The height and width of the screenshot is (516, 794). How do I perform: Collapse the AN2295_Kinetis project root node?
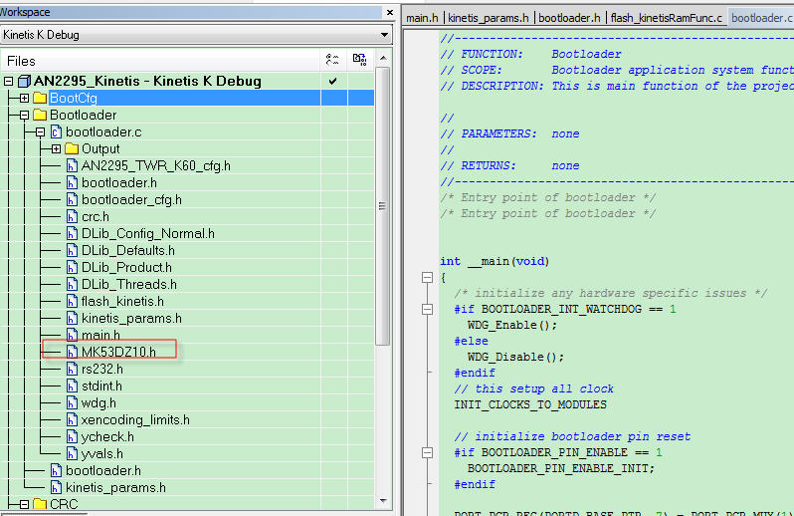[9, 81]
